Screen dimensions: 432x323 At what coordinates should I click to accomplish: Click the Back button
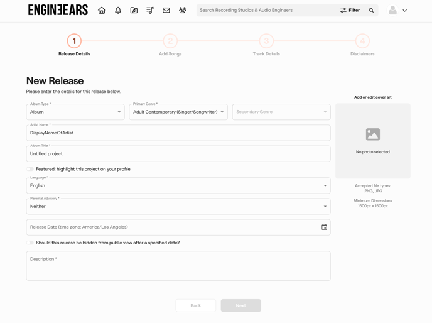pyautogui.click(x=195, y=305)
